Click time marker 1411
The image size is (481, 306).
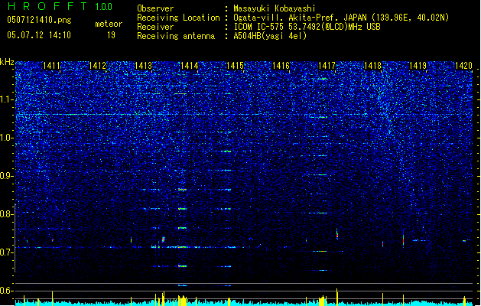[x=51, y=66]
